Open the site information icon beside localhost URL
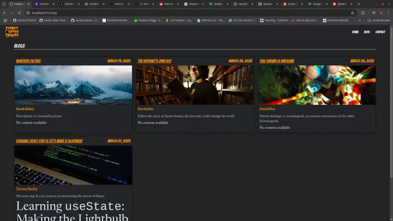 [28, 13]
